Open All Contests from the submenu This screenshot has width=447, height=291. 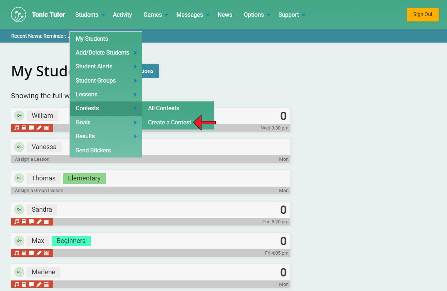(x=164, y=108)
